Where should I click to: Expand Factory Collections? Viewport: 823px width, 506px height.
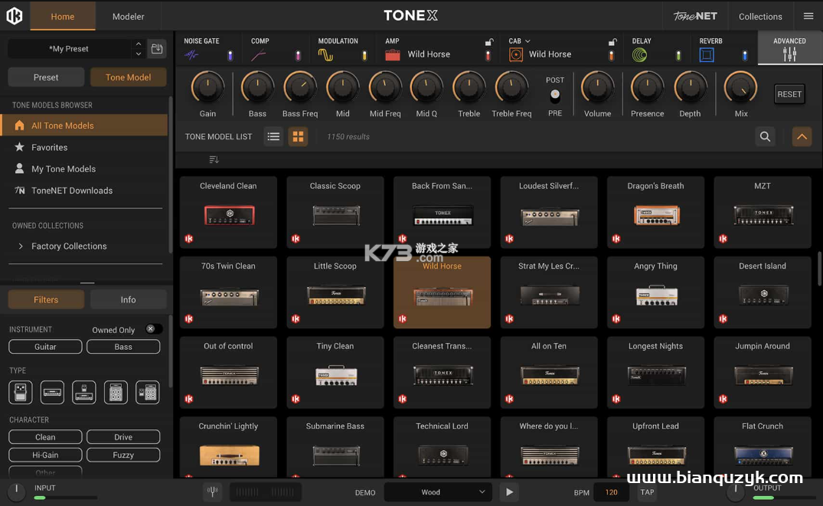pos(21,246)
